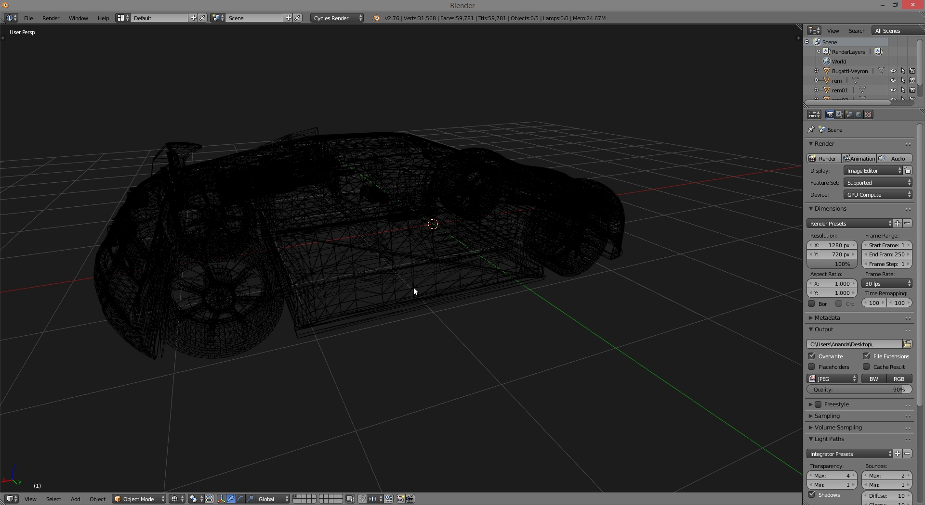The width and height of the screenshot is (925, 505).
Task: Browse scenes with the scene icon
Action: point(217,18)
